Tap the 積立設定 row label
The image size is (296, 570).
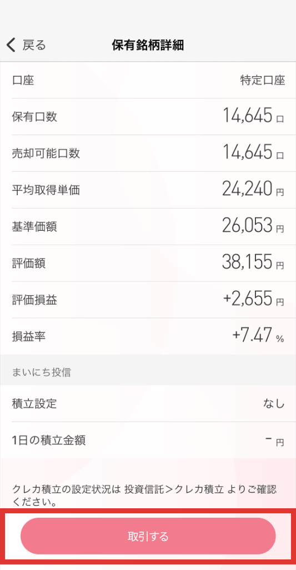coord(34,404)
